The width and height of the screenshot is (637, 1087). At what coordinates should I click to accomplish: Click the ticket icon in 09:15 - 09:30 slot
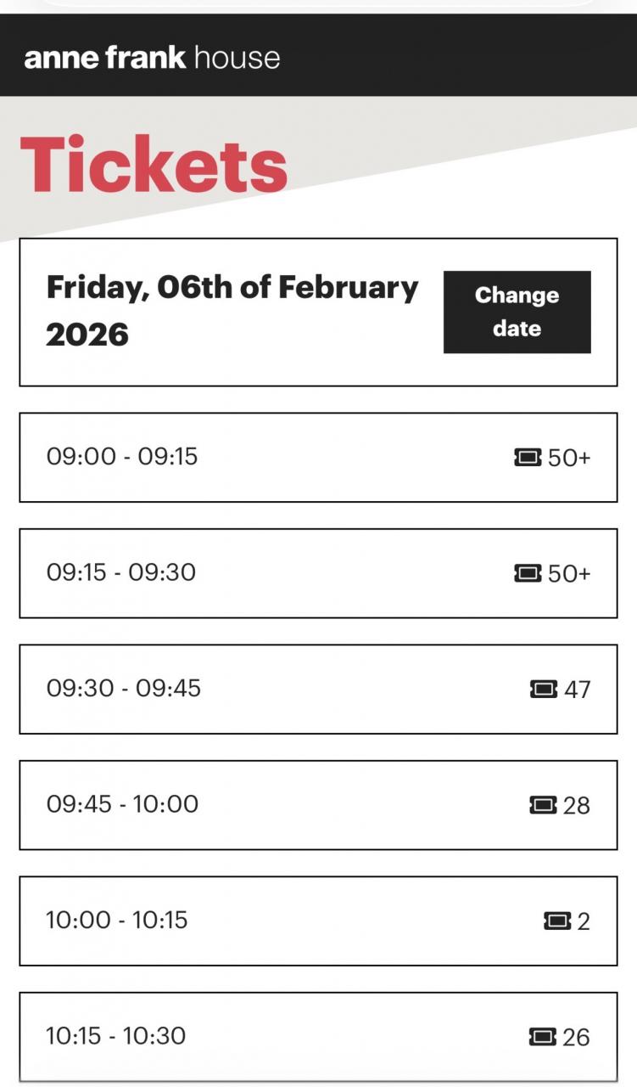click(x=528, y=573)
